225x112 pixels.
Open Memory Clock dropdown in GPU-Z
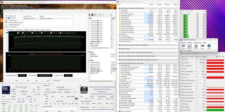pos(196,63)
